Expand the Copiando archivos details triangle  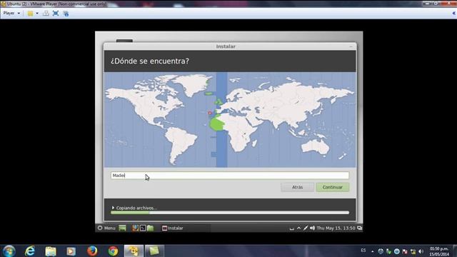pyautogui.click(x=113, y=208)
